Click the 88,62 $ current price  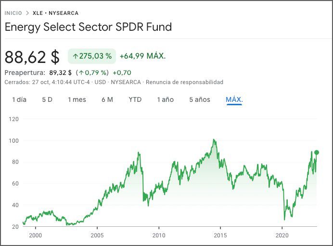tap(32, 57)
